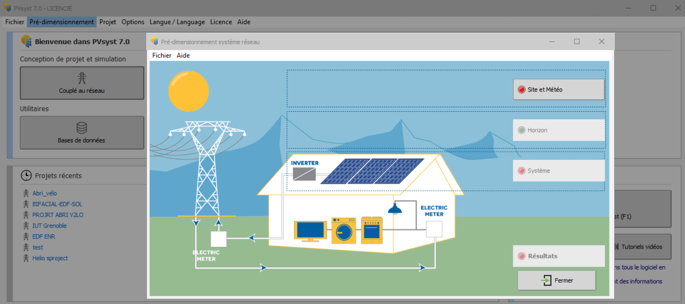
Task: Open recent project IUT Grenoble
Action: pyautogui.click(x=49, y=225)
